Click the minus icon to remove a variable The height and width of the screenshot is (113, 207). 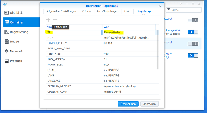(x=55, y=20)
